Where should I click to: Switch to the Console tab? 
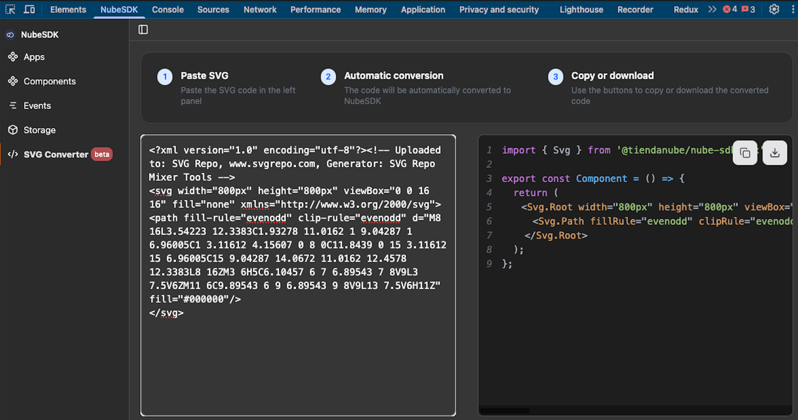coord(168,9)
